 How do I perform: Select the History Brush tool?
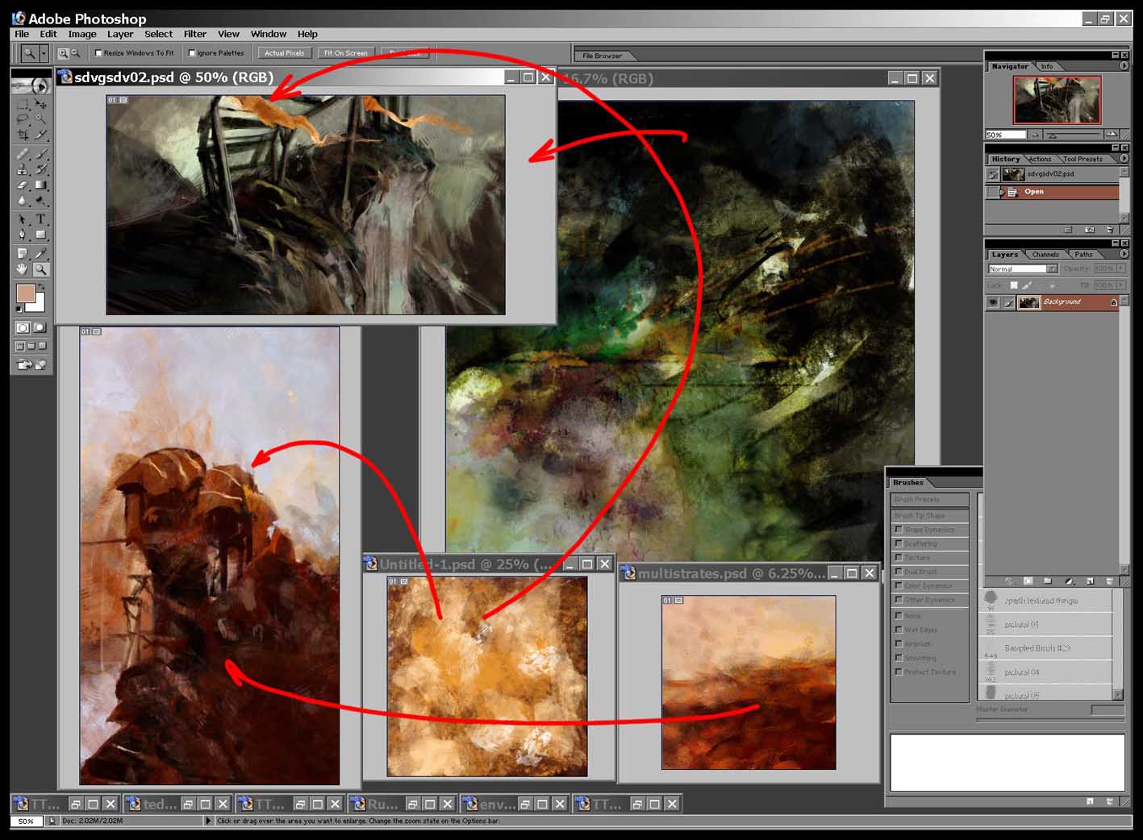tap(41, 169)
